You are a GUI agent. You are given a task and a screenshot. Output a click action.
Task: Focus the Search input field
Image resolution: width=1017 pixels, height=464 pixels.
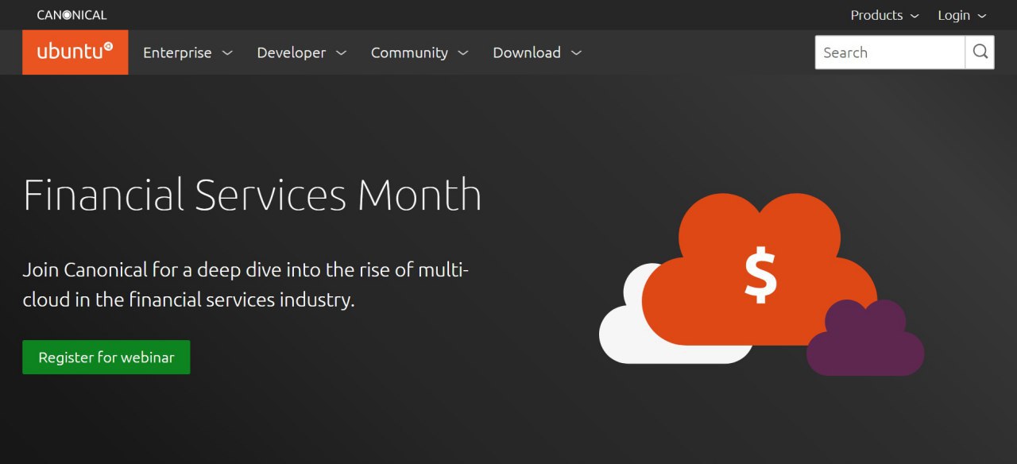point(890,52)
